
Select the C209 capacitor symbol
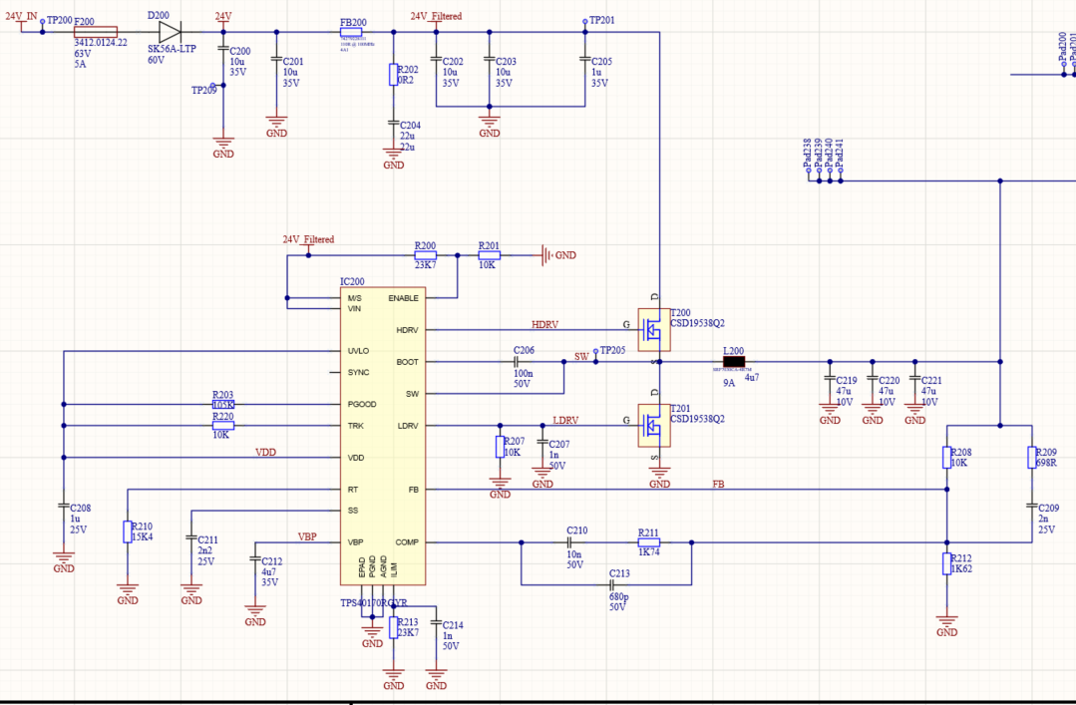tap(1031, 506)
